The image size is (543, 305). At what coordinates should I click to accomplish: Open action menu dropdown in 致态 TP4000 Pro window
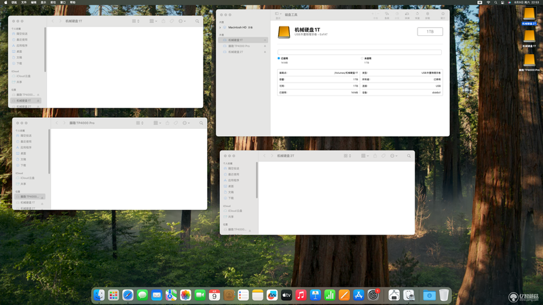tap(186, 123)
